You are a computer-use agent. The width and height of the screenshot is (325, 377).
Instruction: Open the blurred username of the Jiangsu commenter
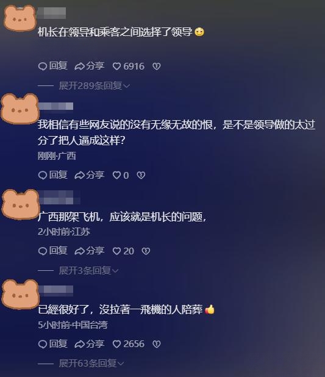point(59,198)
